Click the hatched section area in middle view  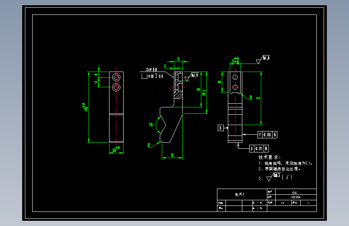[178, 94]
